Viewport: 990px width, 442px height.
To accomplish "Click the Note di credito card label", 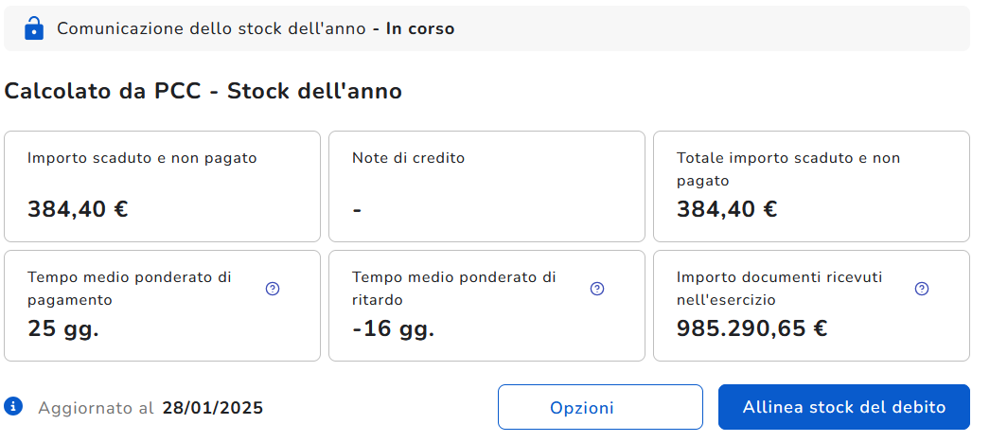I will [x=408, y=158].
